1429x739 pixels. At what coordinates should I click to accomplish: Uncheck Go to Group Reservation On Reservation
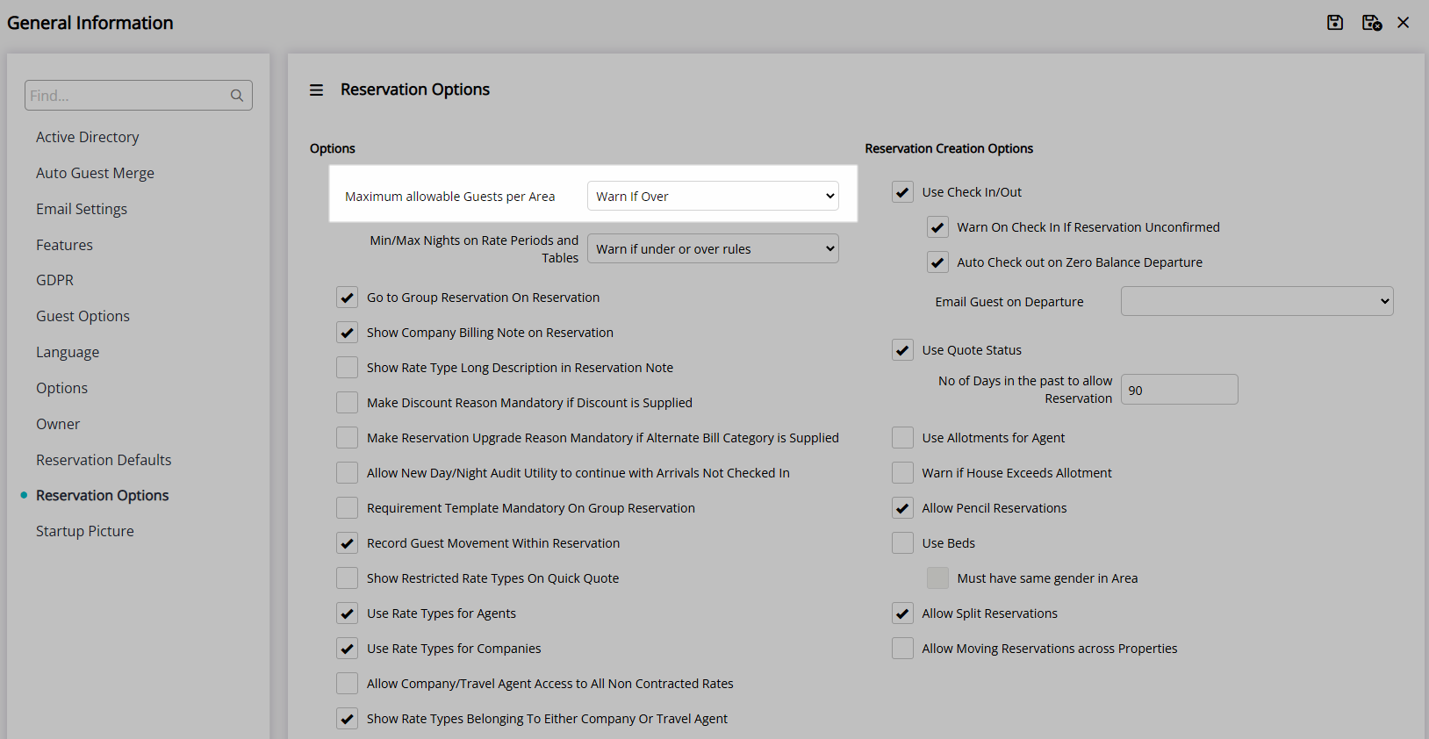[x=347, y=298]
